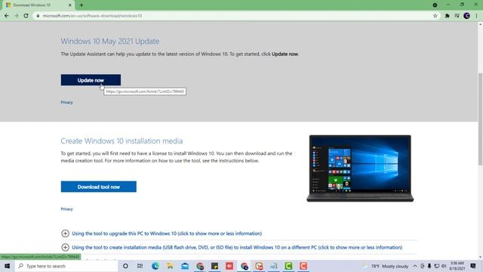
Task: Open the Mail app on the taskbar
Action: coord(185,266)
